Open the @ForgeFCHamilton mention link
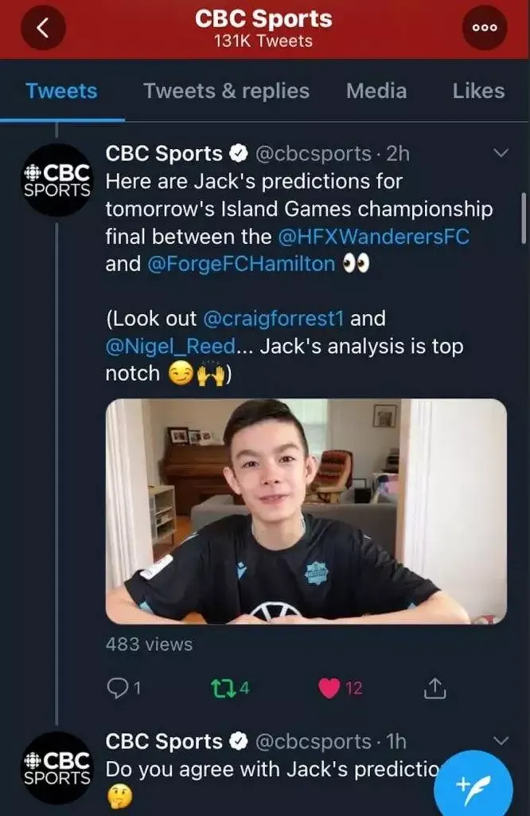530x816 pixels. pos(241,264)
